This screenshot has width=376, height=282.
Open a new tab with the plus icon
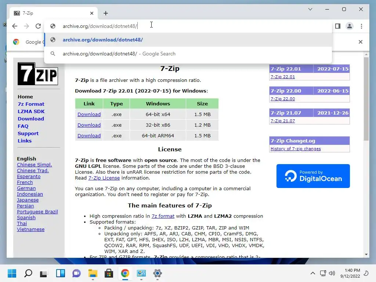106,13
